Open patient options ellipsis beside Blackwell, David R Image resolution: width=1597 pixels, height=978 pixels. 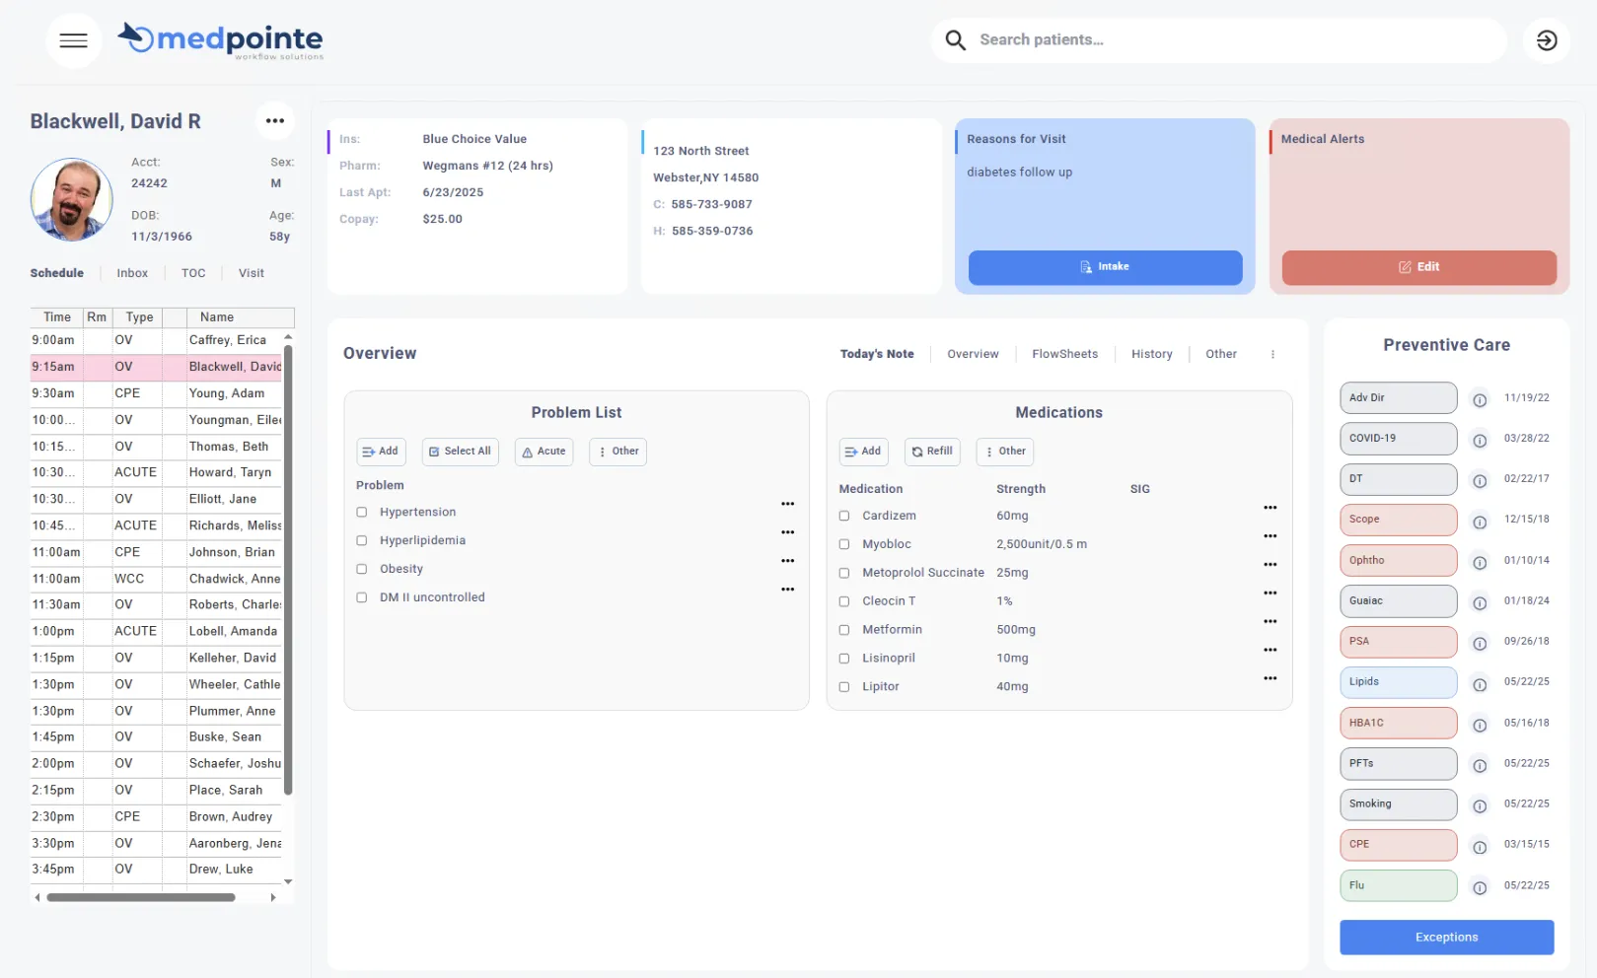click(x=274, y=121)
